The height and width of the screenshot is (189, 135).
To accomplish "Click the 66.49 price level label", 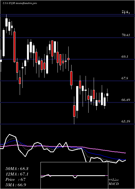I will tap(126, 100).
